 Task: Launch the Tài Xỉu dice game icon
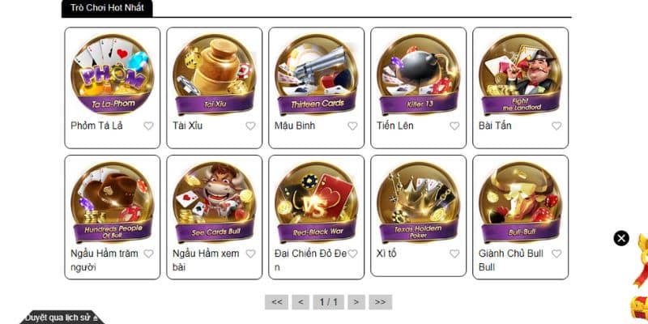pyautogui.click(x=214, y=74)
